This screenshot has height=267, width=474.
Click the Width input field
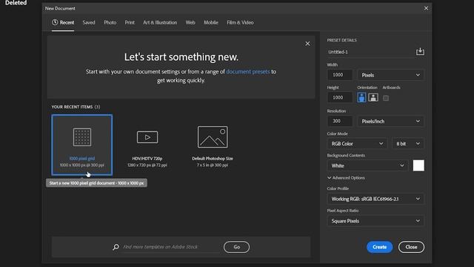(340, 75)
